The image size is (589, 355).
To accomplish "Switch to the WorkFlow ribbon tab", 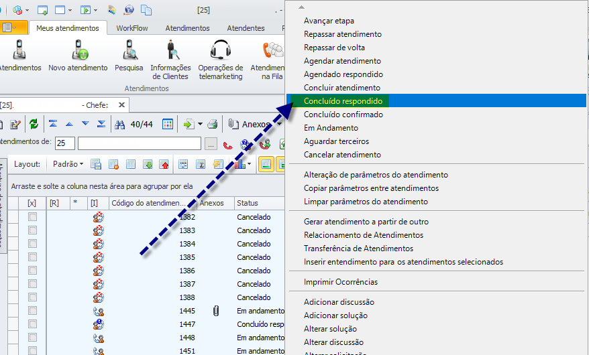I will pyautogui.click(x=132, y=28).
